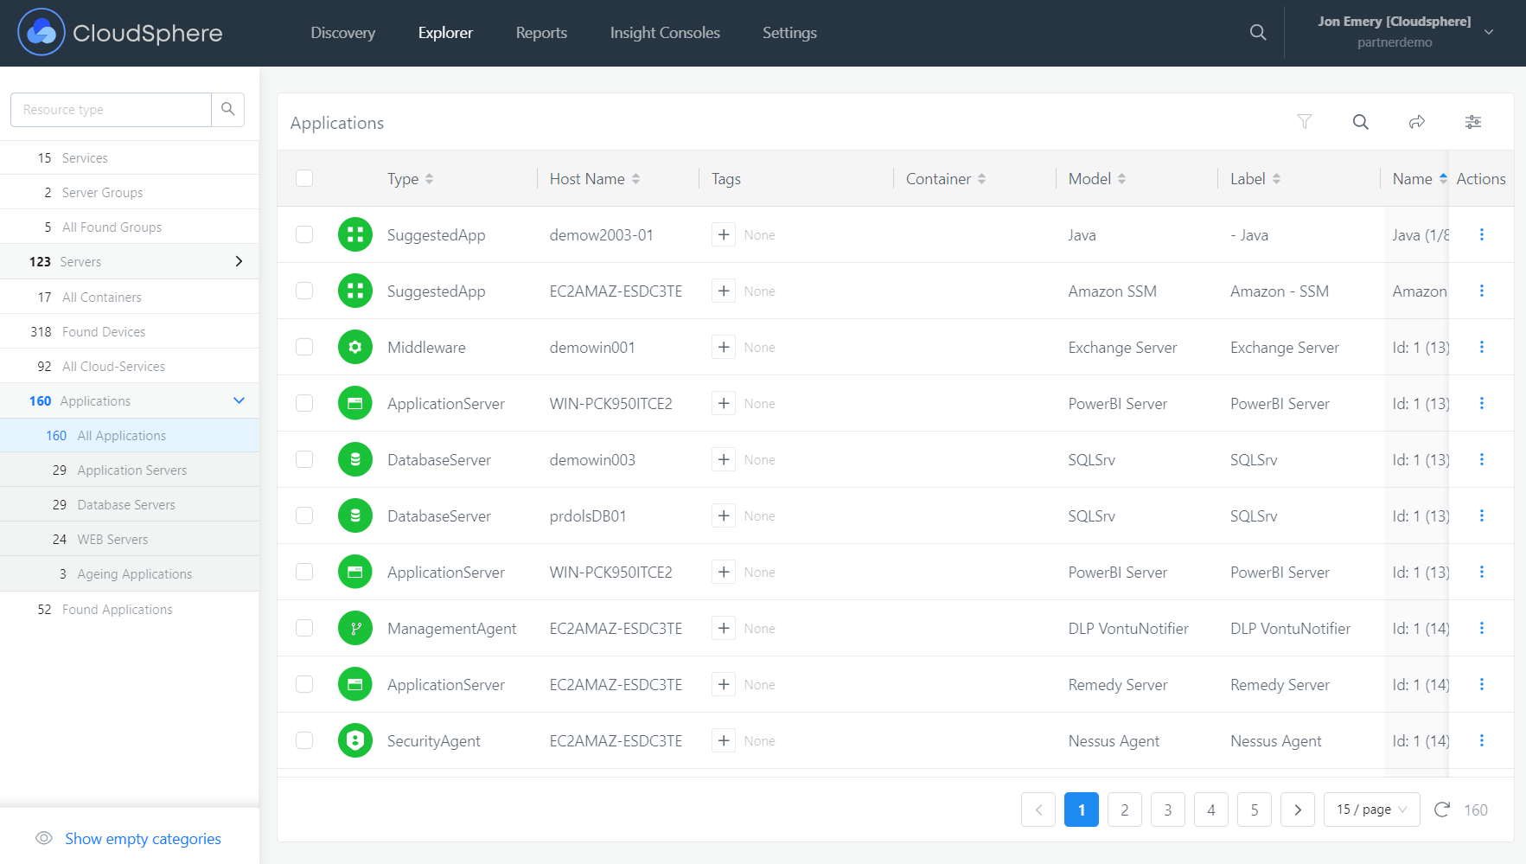The height and width of the screenshot is (864, 1526).
Task: Open actions menu for the Amazon SSM row
Action: coord(1482,291)
